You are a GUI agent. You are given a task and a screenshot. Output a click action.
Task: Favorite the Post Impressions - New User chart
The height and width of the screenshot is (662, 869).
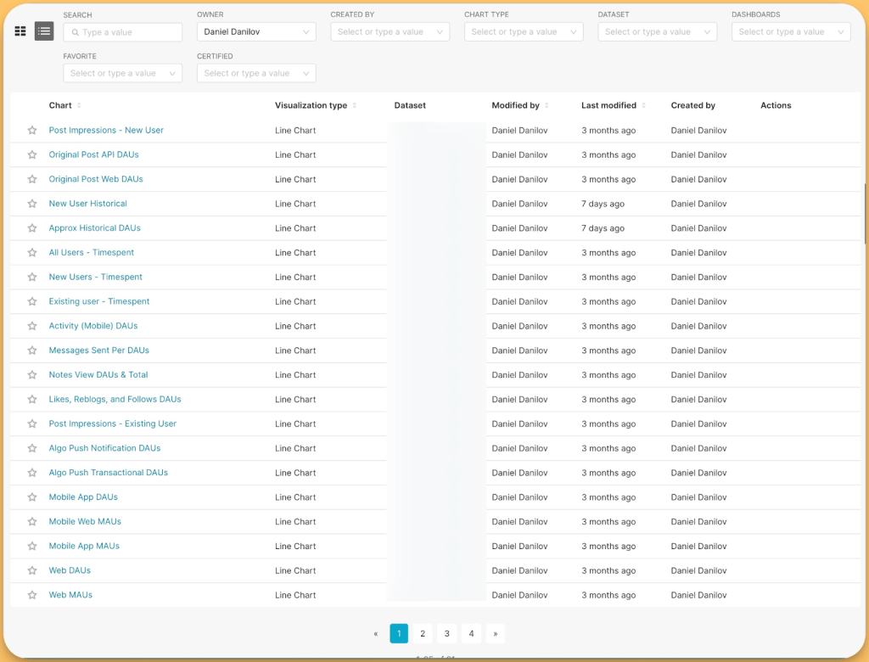32,131
